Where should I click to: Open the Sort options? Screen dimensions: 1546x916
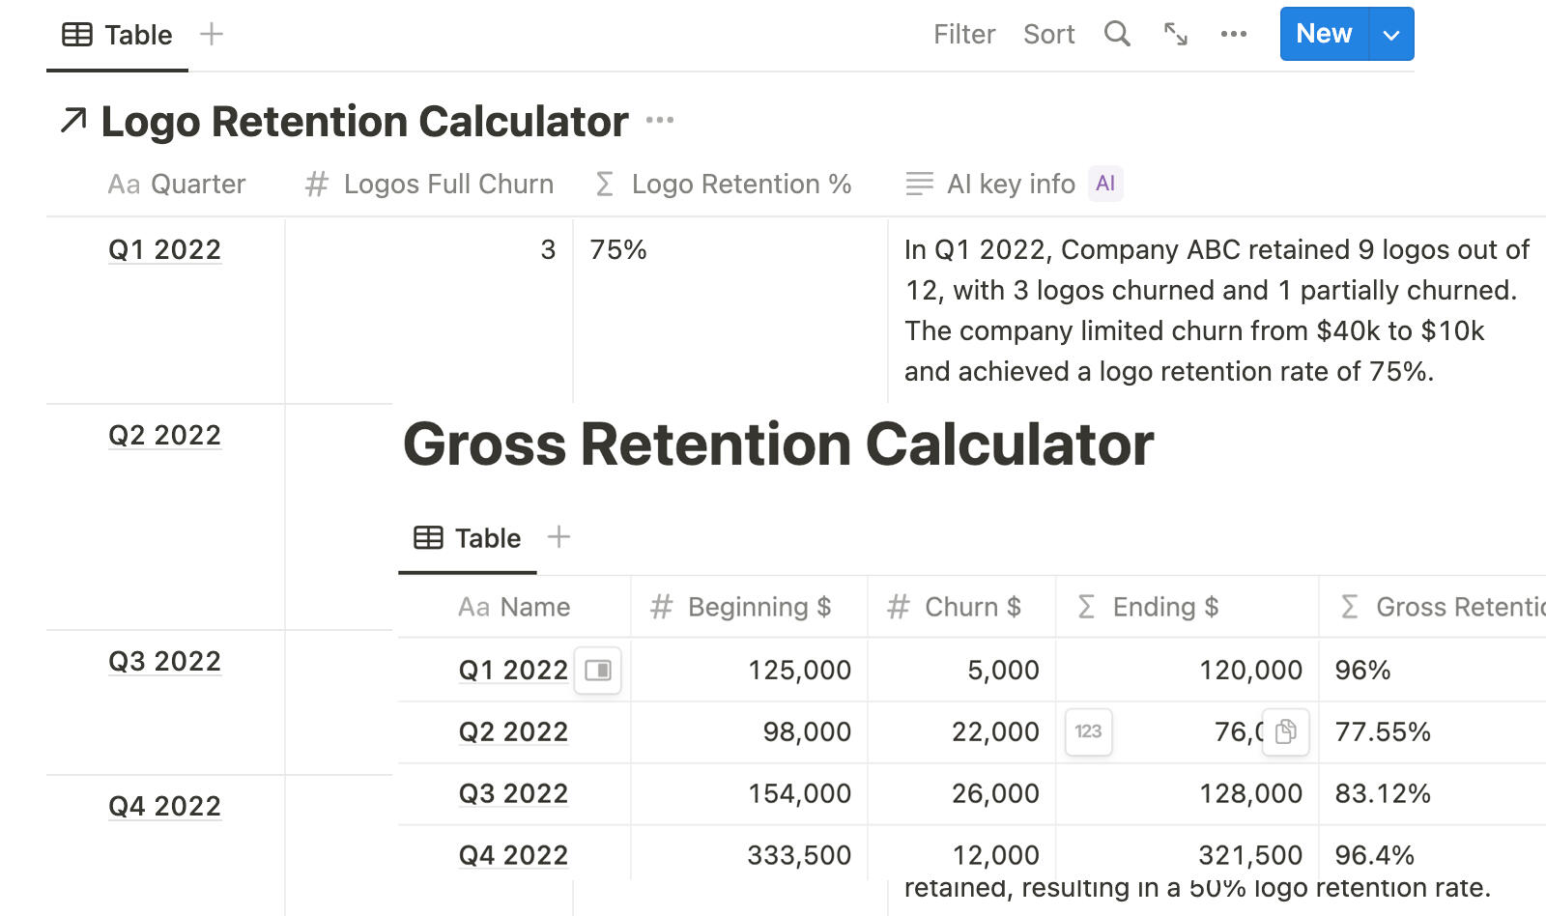pos(1048,35)
